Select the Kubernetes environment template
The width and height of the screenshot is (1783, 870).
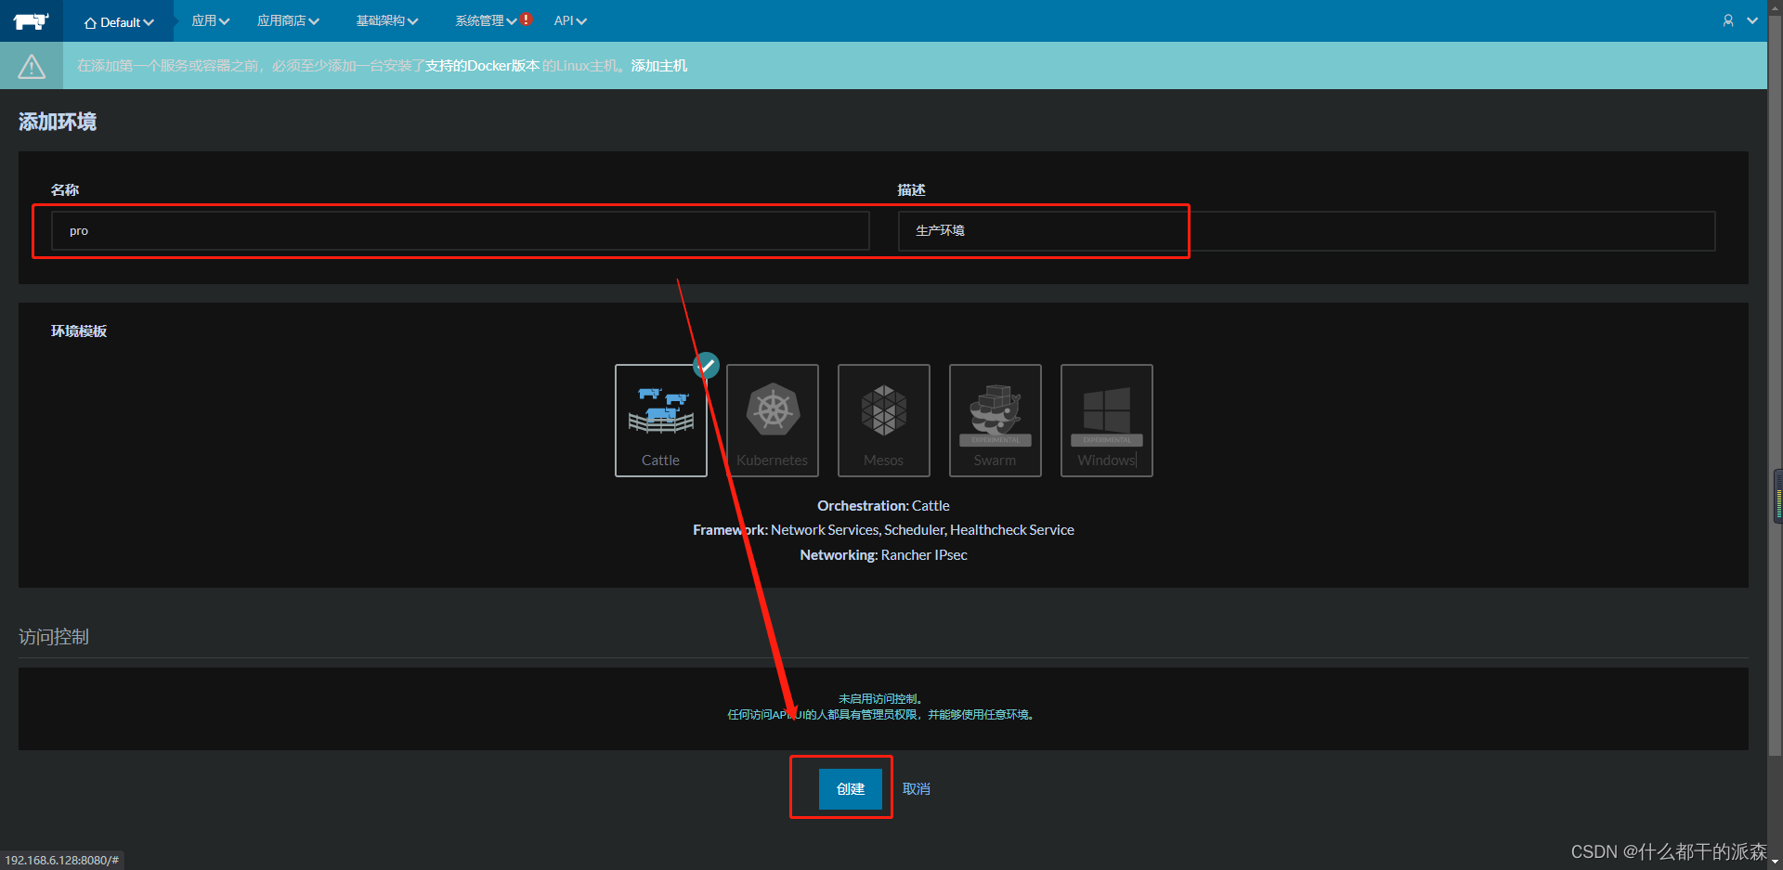click(x=773, y=421)
